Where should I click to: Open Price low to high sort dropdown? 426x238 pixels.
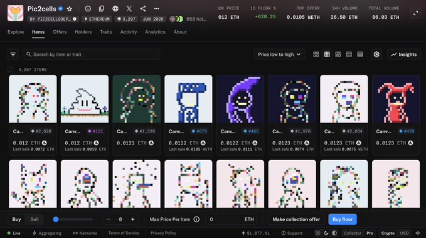click(x=279, y=55)
